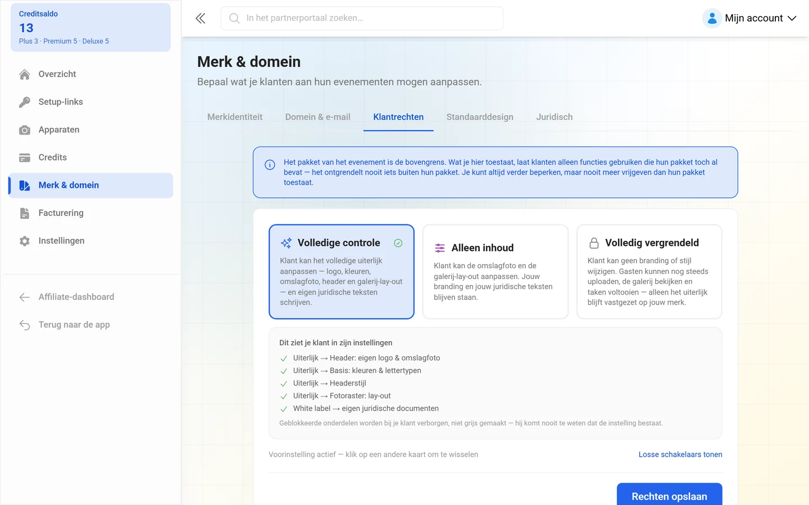Click the Overzicht home icon
Image resolution: width=809 pixels, height=505 pixels.
tap(25, 74)
